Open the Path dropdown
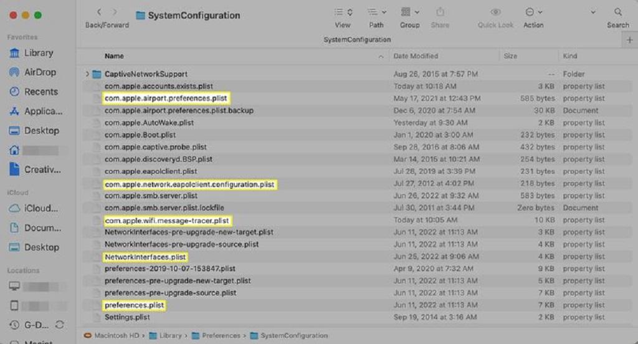Image resolution: width=638 pixels, height=344 pixels. click(x=377, y=12)
